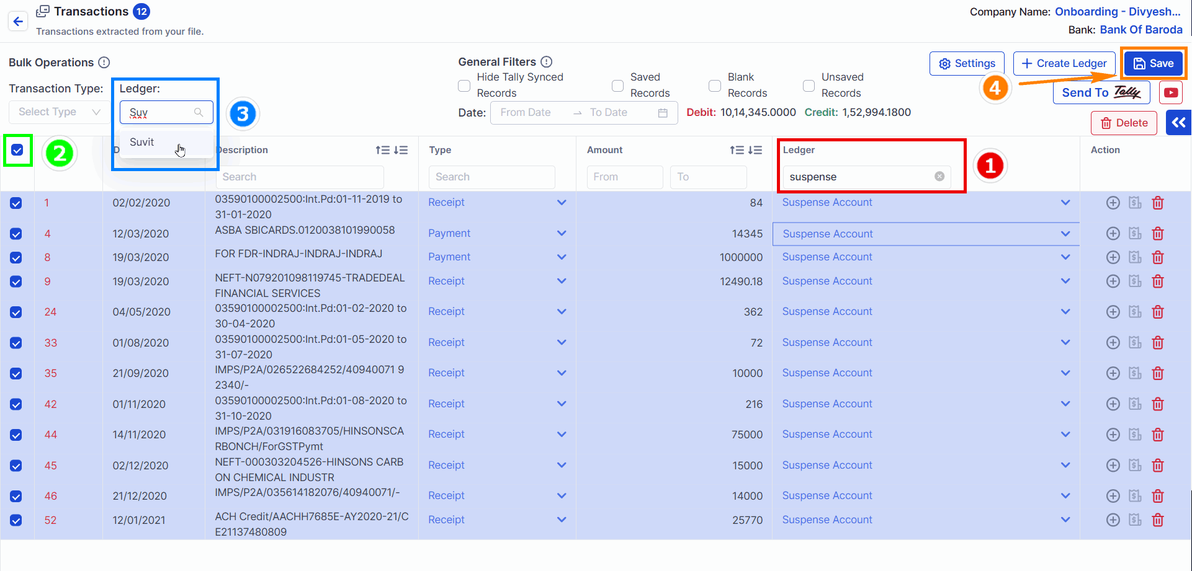Open ledger dropdown for row 33
The height and width of the screenshot is (571, 1192).
(x=1065, y=342)
